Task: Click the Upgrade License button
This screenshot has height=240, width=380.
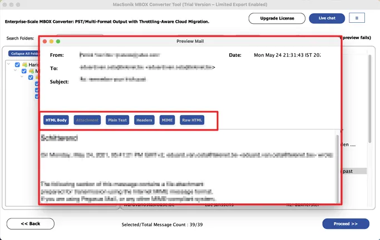Action: coord(277,18)
